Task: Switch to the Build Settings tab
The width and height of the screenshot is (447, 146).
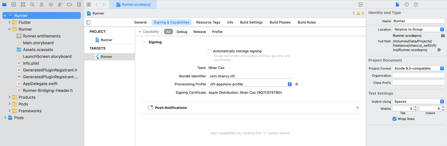Action: [251, 22]
